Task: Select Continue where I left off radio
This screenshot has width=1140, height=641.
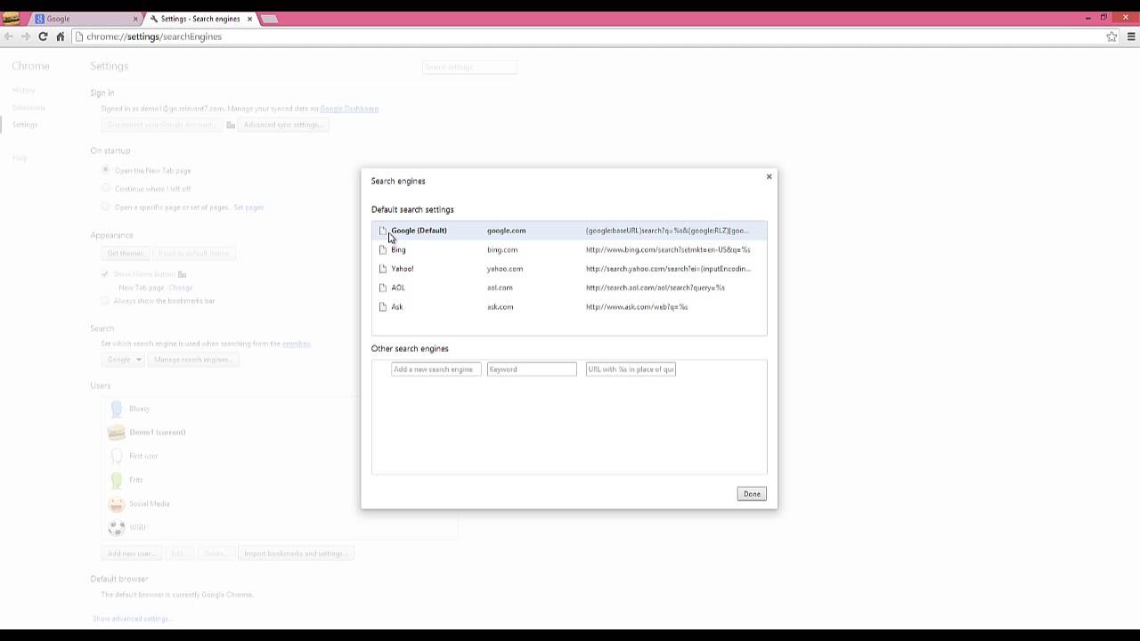Action: (x=106, y=189)
